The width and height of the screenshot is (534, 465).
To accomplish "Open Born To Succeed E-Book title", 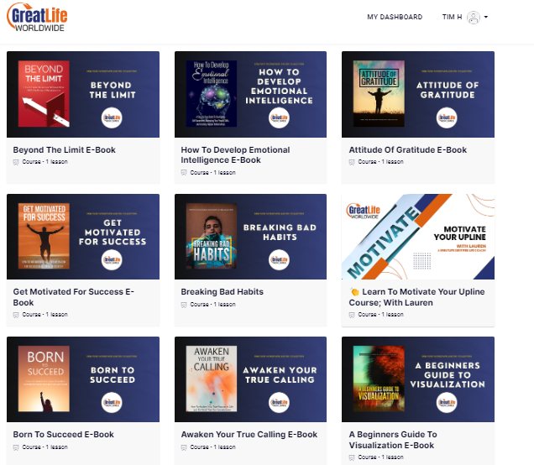I will click(63, 434).
